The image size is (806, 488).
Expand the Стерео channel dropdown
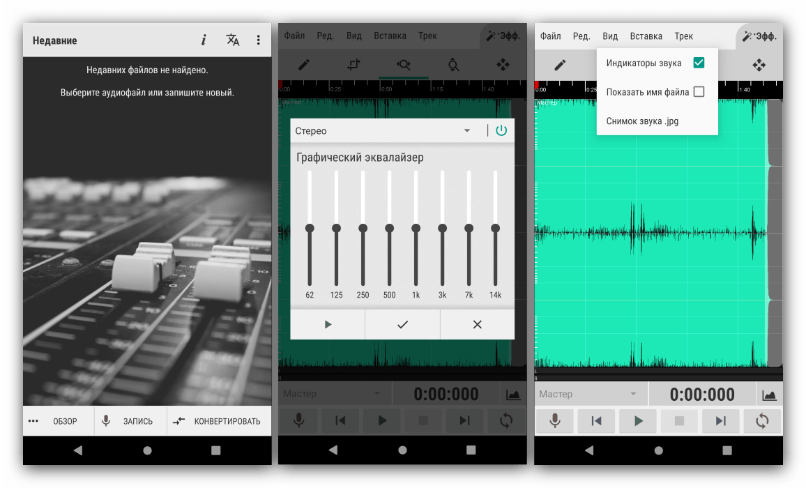[x=467, y=131]
